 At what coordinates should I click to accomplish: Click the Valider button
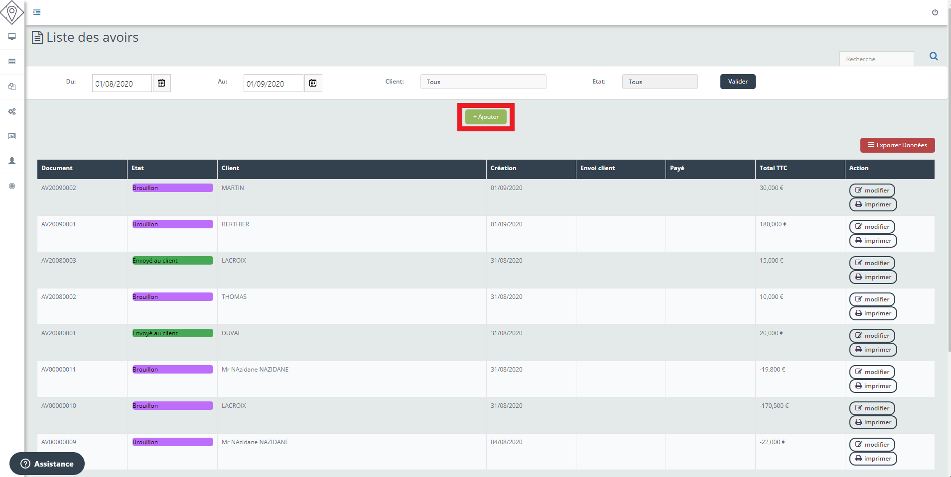(737, 82)
